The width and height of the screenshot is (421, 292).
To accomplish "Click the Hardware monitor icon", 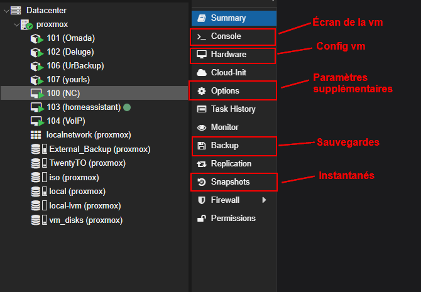I will pos(202,55).
